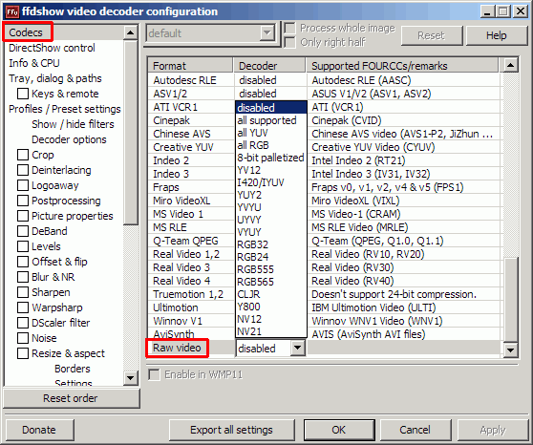The height and width of the screenshot is (445, 533).
Task: Click the ffdshow icon in title bar
Action: tap(11, 11)
